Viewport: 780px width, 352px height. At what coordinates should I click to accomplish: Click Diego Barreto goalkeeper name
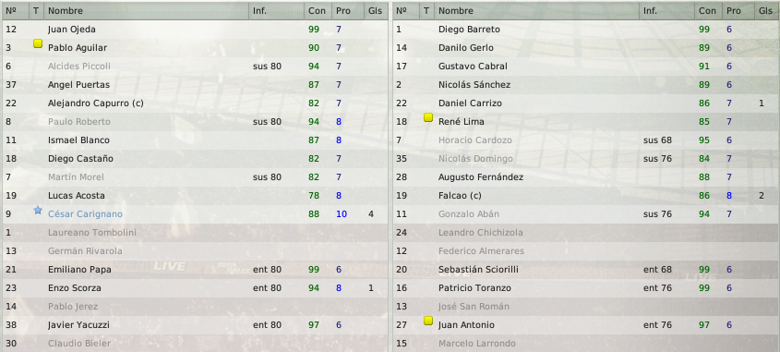(469, 30)
